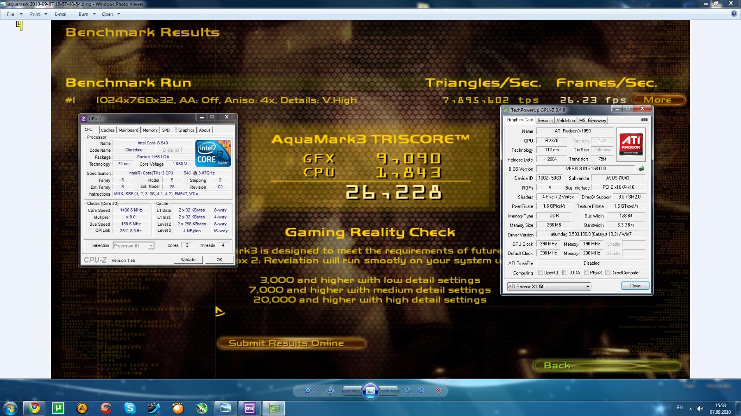
Task: Switch to the Memory tab in CPU-Z
Action: pos(150,130)
